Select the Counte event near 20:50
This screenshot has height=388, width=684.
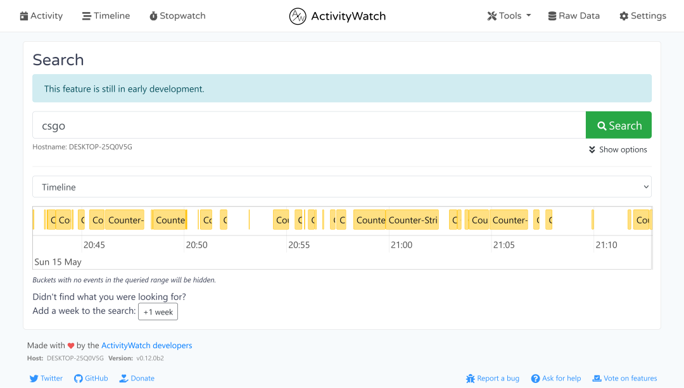pos(170,220)
